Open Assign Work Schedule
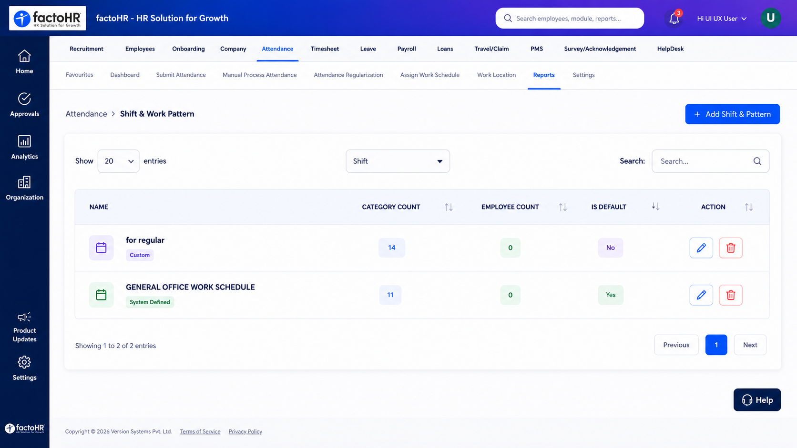 430,75
